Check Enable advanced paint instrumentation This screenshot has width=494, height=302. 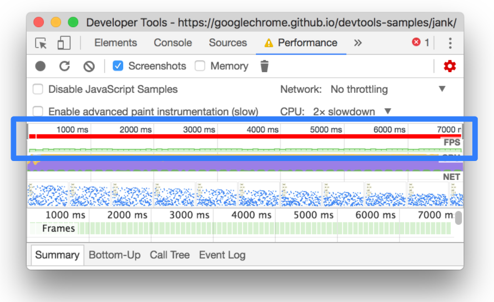tap(38, 111)
